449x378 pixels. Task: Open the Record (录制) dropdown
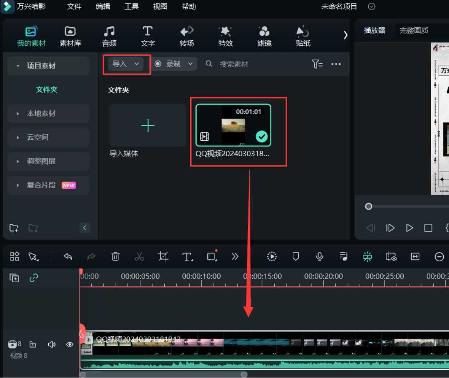pos(174,64)
